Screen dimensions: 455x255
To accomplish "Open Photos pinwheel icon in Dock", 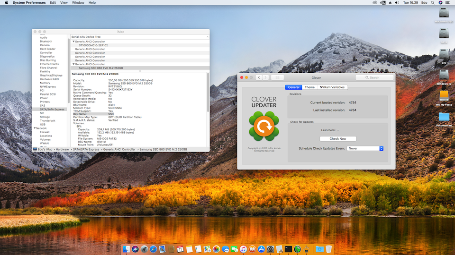I will 216,249.
